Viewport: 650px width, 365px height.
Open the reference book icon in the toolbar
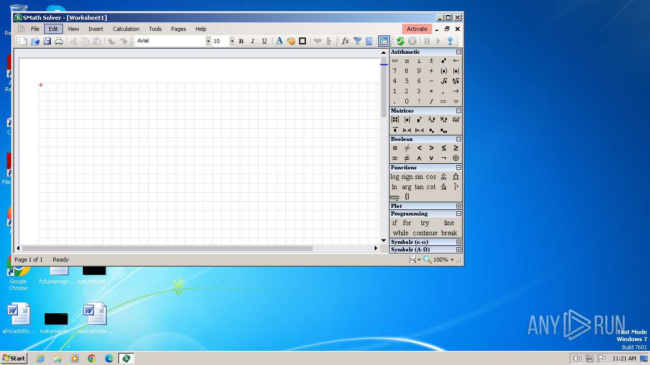point(369,41)
